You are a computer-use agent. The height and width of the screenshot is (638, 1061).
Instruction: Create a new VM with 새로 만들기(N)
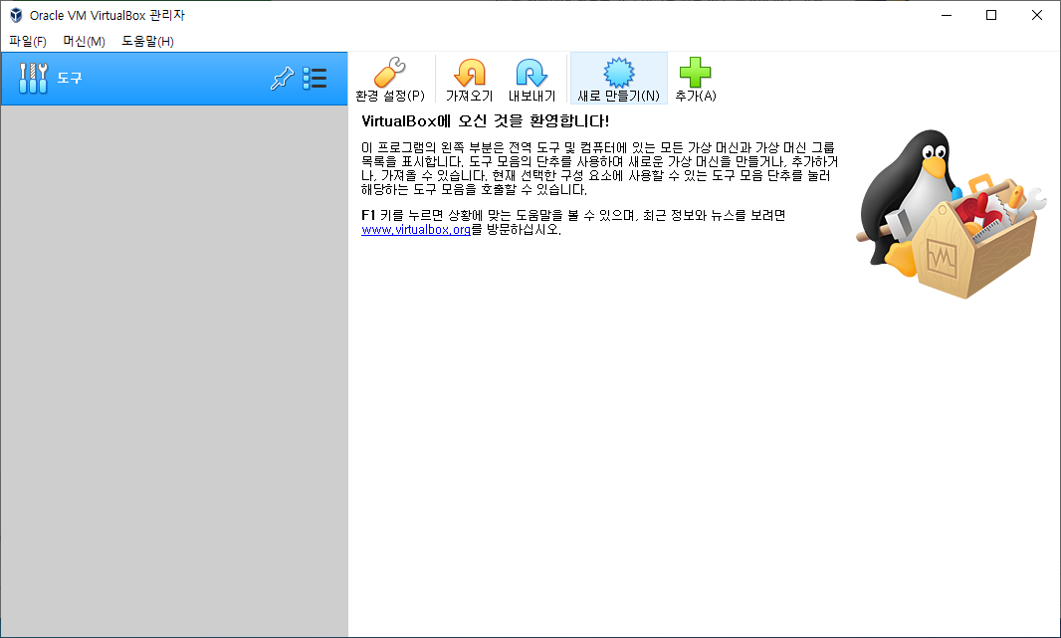pyautogui.click(x=618, y=79)
